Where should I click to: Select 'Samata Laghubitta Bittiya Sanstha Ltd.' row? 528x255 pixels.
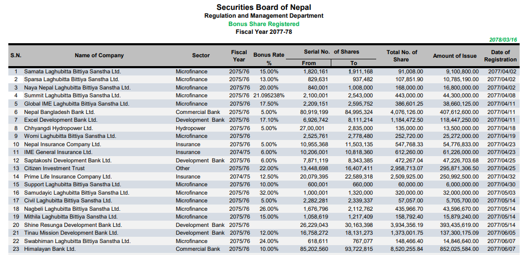tap(73, 71)
